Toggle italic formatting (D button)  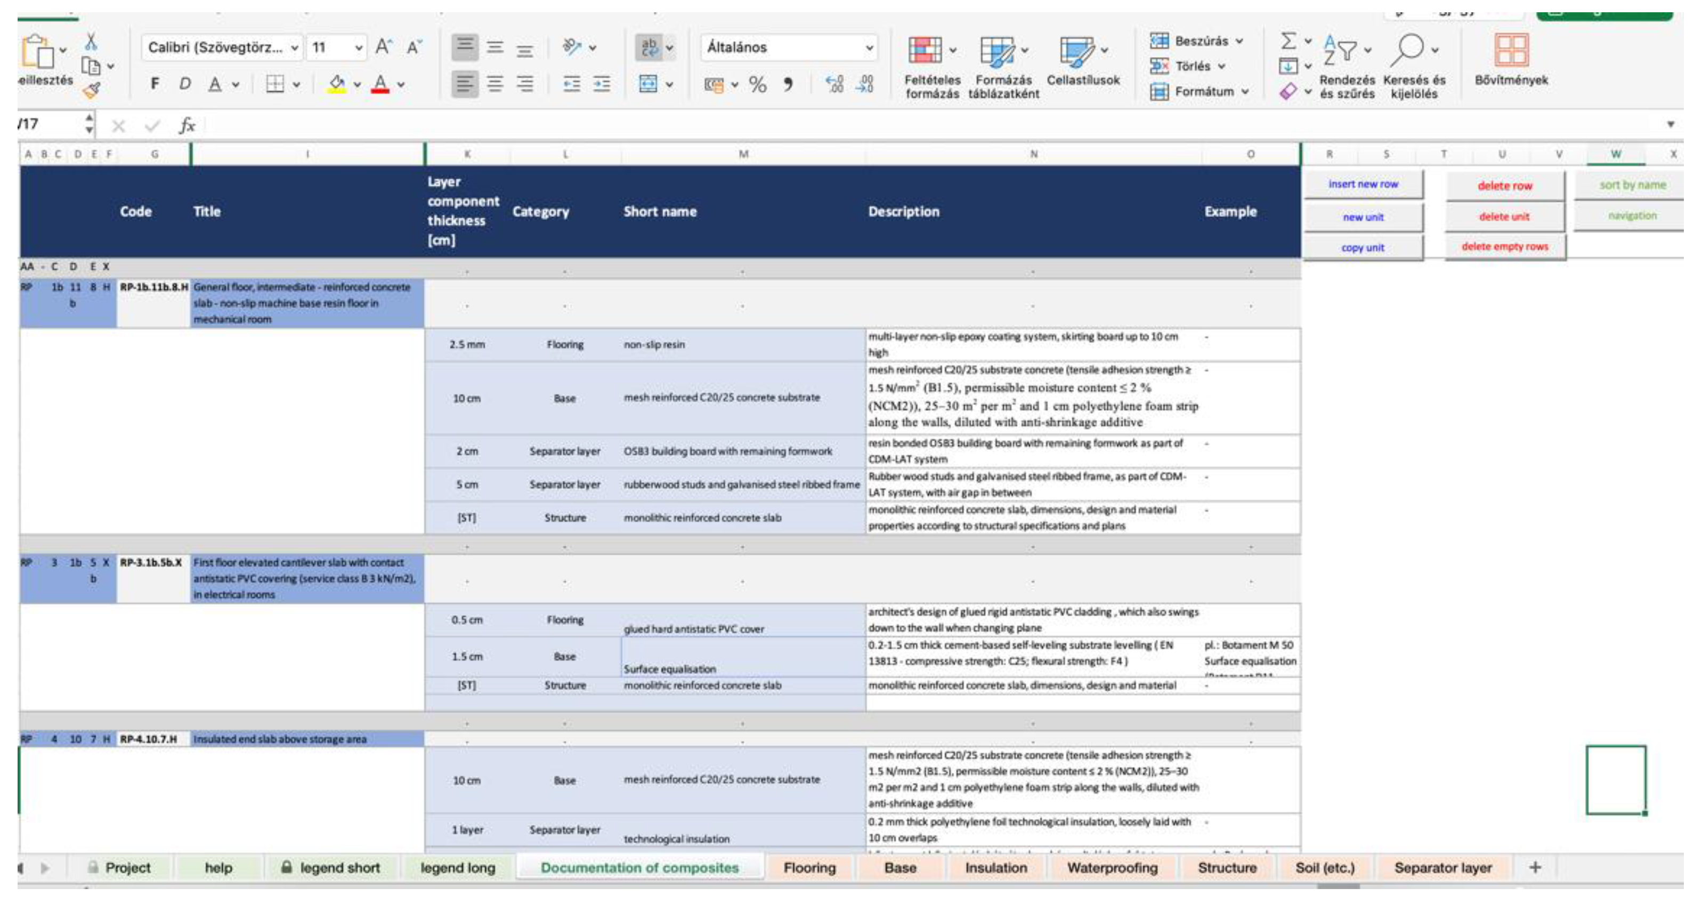185,84
